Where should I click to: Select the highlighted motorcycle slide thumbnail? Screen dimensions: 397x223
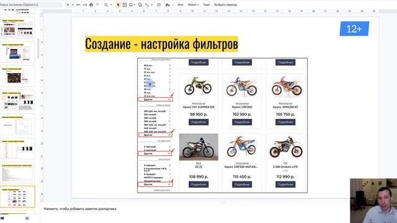[17, 197]
